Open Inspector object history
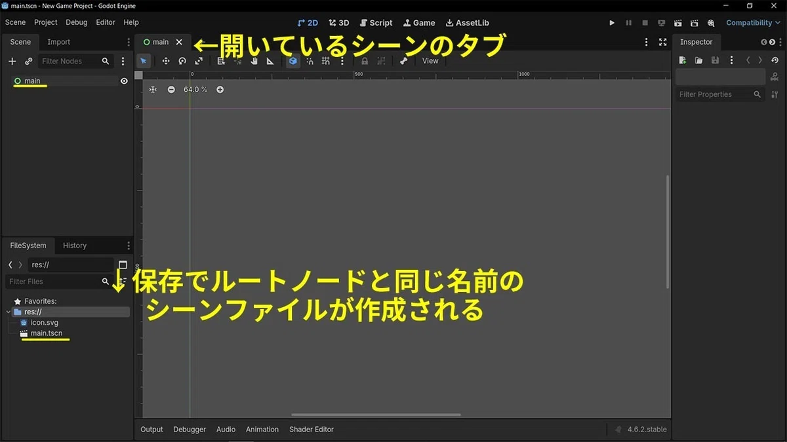This screenshot has width=787, height=442. [x=775, y=60]
